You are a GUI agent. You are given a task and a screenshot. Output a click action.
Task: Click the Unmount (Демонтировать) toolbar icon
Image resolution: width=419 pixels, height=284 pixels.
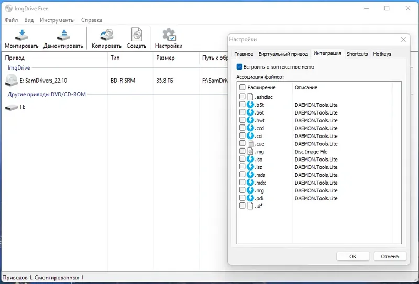click(x=63, y=35)
